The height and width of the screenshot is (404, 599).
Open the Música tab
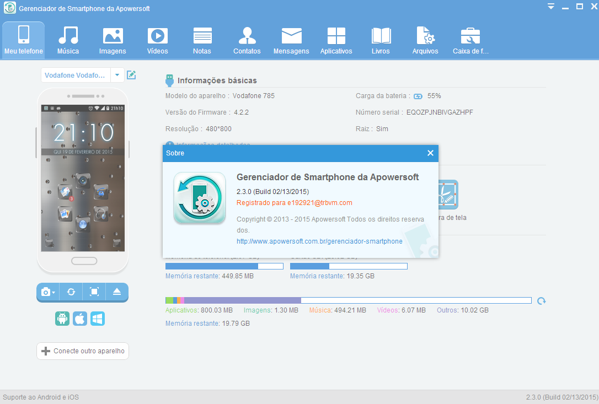[68, 40]
